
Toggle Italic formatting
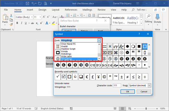point(22,23)
